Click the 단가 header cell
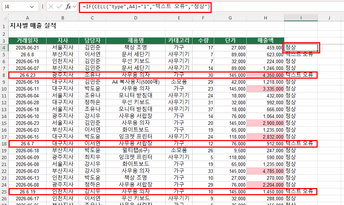Image resolution: width=344 pixels, height=205 pixels. tap(230, 41)
